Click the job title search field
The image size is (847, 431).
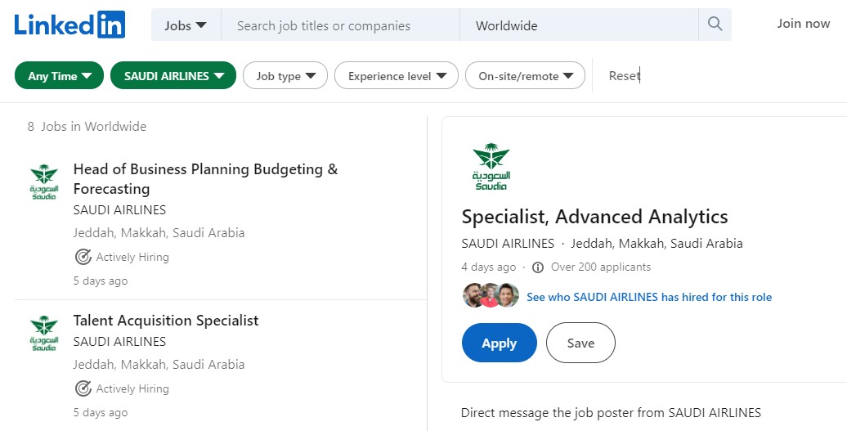pyautogui.click(x=339, y=25)
